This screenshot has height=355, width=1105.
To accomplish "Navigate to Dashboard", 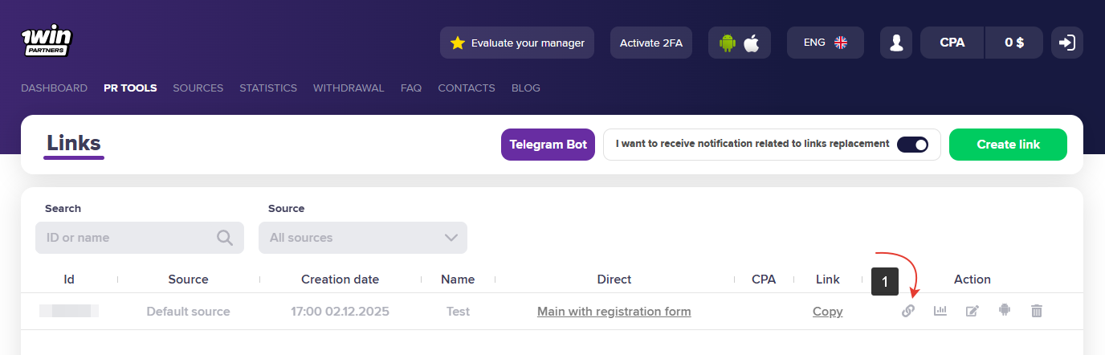I will click(54, 88).
